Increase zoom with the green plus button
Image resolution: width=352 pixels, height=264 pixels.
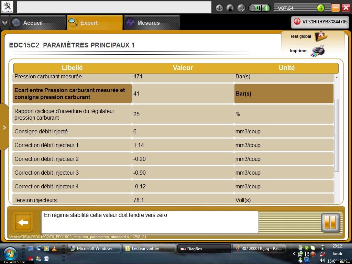pos(266,8)
